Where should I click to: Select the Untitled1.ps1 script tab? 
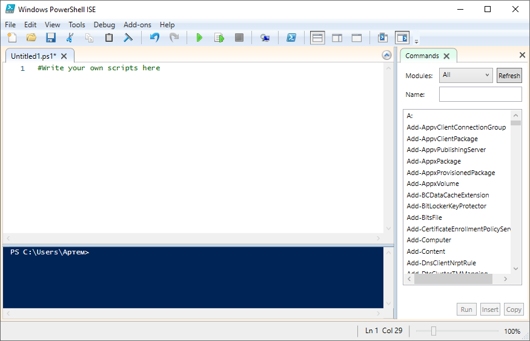tap(33, 56)
